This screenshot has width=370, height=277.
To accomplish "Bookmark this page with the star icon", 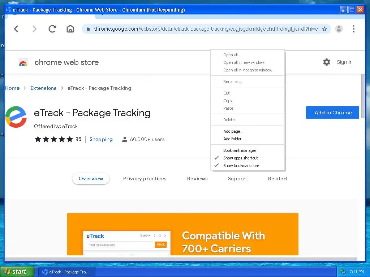I will pos(324,29).
